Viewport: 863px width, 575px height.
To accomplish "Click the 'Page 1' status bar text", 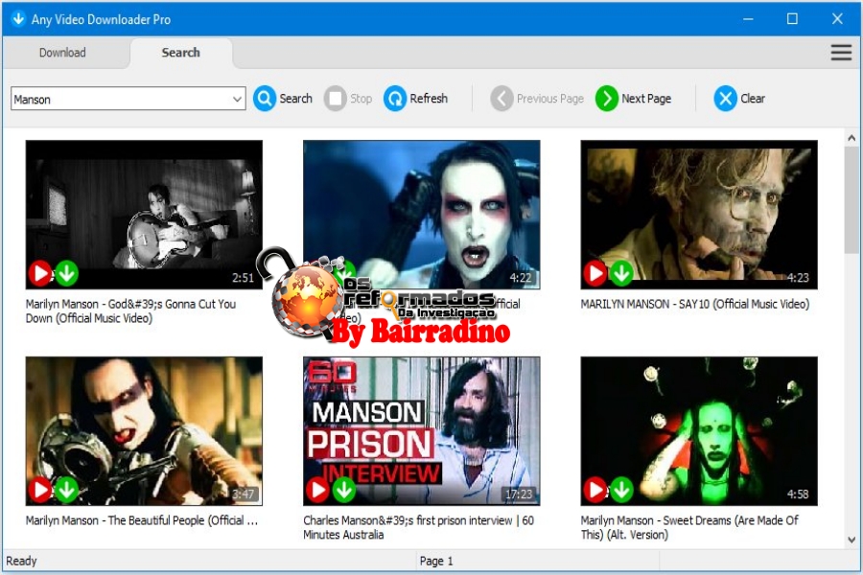I will tap(436, 561).
